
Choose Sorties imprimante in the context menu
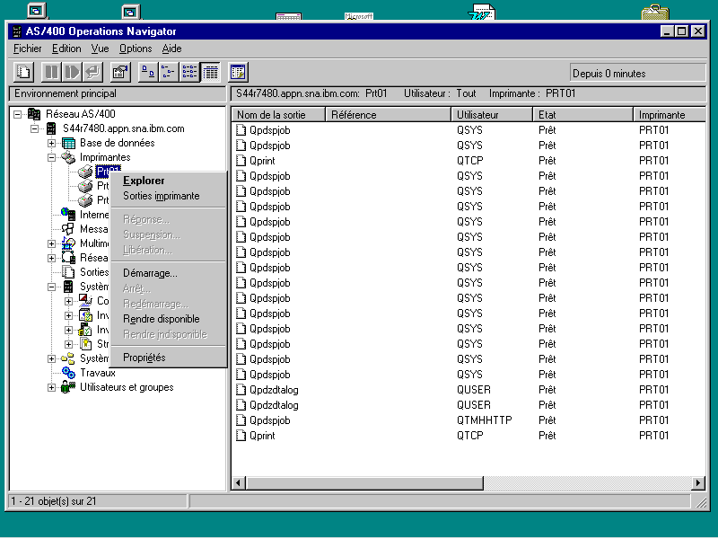(169, 196)
